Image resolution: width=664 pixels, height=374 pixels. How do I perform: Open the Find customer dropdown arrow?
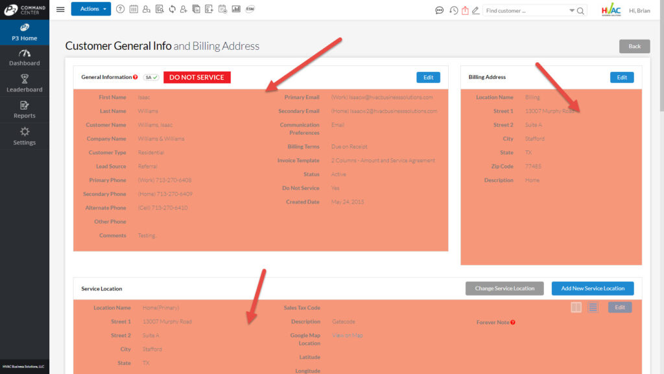572,10
